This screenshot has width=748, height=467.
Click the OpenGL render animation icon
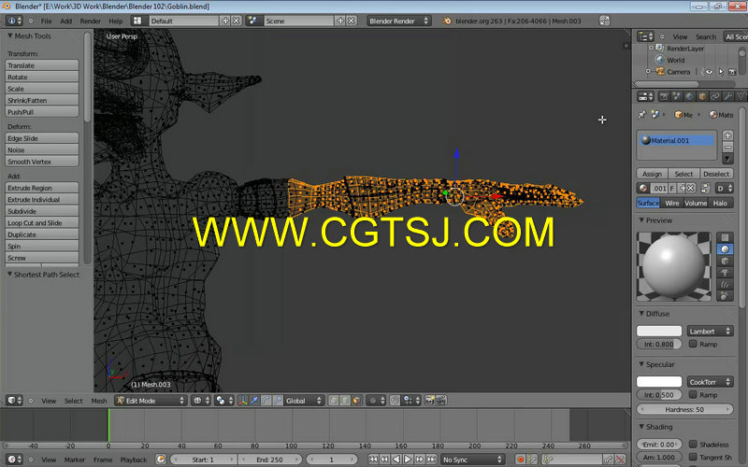click(441, 401)
